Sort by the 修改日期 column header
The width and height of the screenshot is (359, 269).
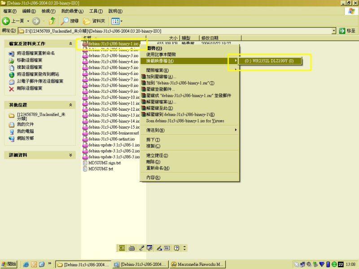[220, 38]
